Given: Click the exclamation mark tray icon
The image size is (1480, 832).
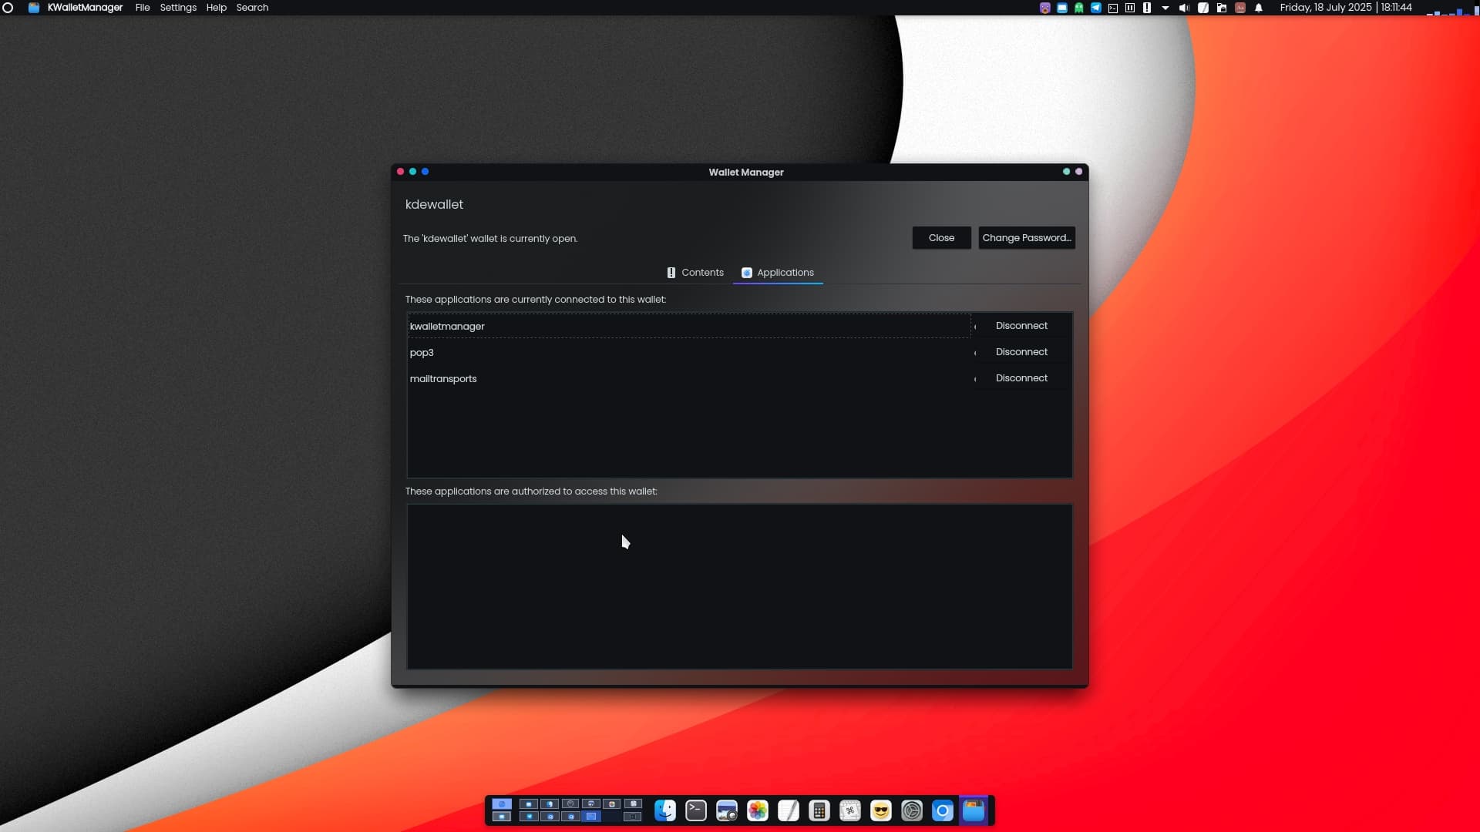Looking at the screenshot, I should (x=1147, y=8).
